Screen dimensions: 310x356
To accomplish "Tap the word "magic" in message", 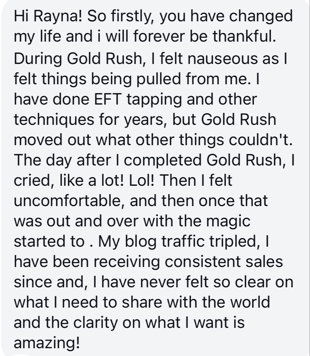I will (x=228, y=221).
